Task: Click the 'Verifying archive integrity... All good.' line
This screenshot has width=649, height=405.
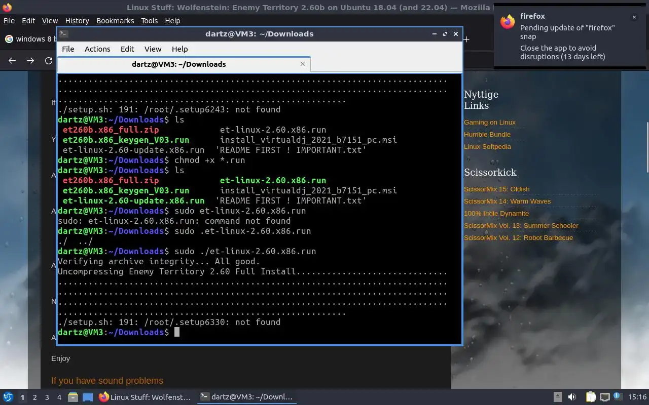Action: [x=159, y=261]
